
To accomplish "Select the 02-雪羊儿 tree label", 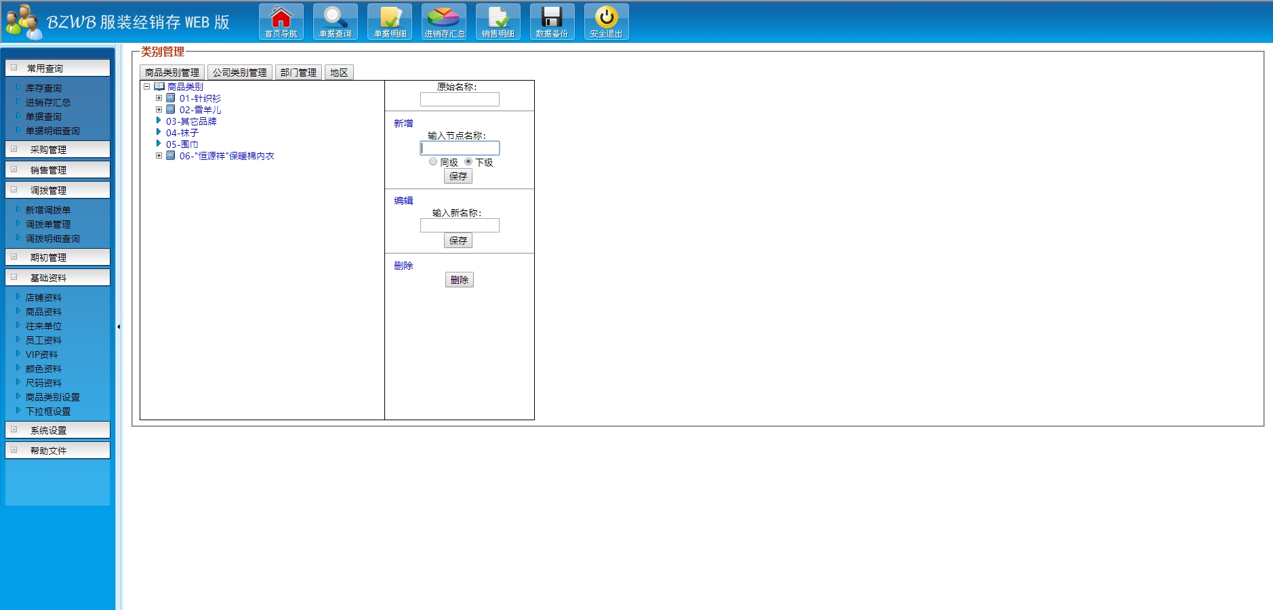I will tap(200, 110).
